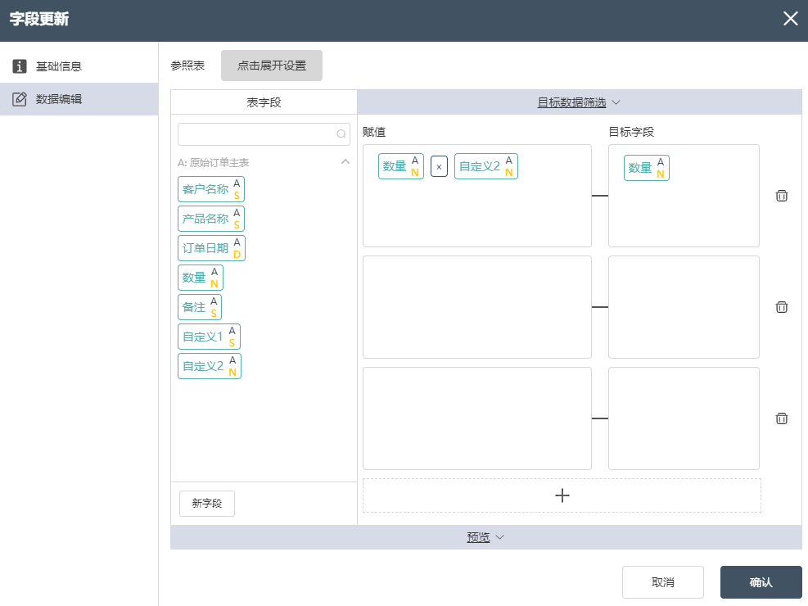Click the 参照表 label

tap(187, 66)
